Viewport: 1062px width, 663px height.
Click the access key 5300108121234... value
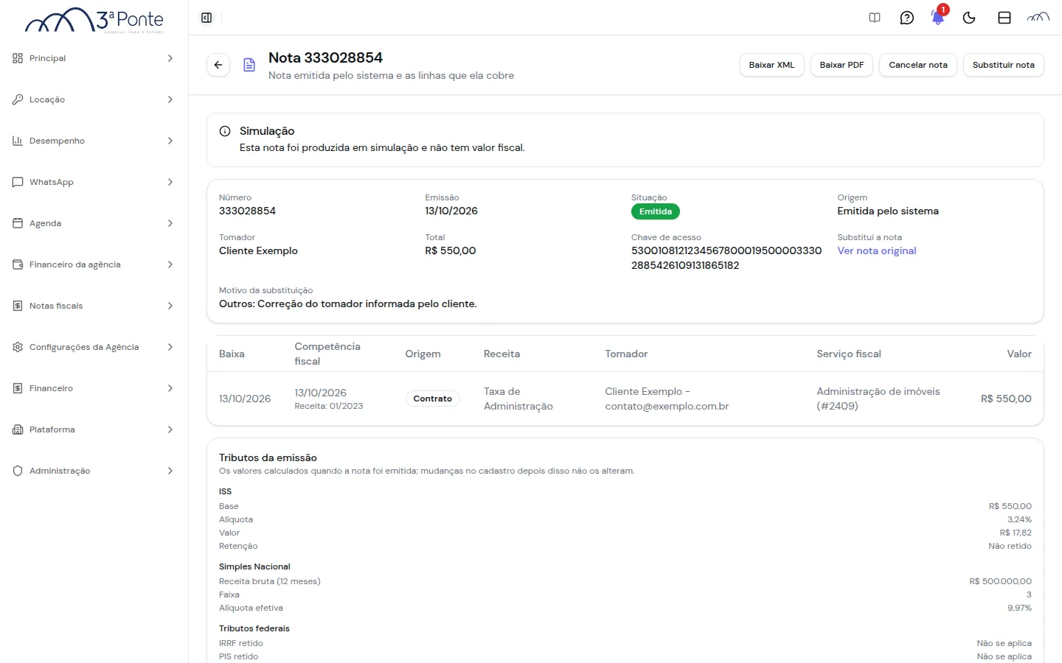tap(726, 258)
